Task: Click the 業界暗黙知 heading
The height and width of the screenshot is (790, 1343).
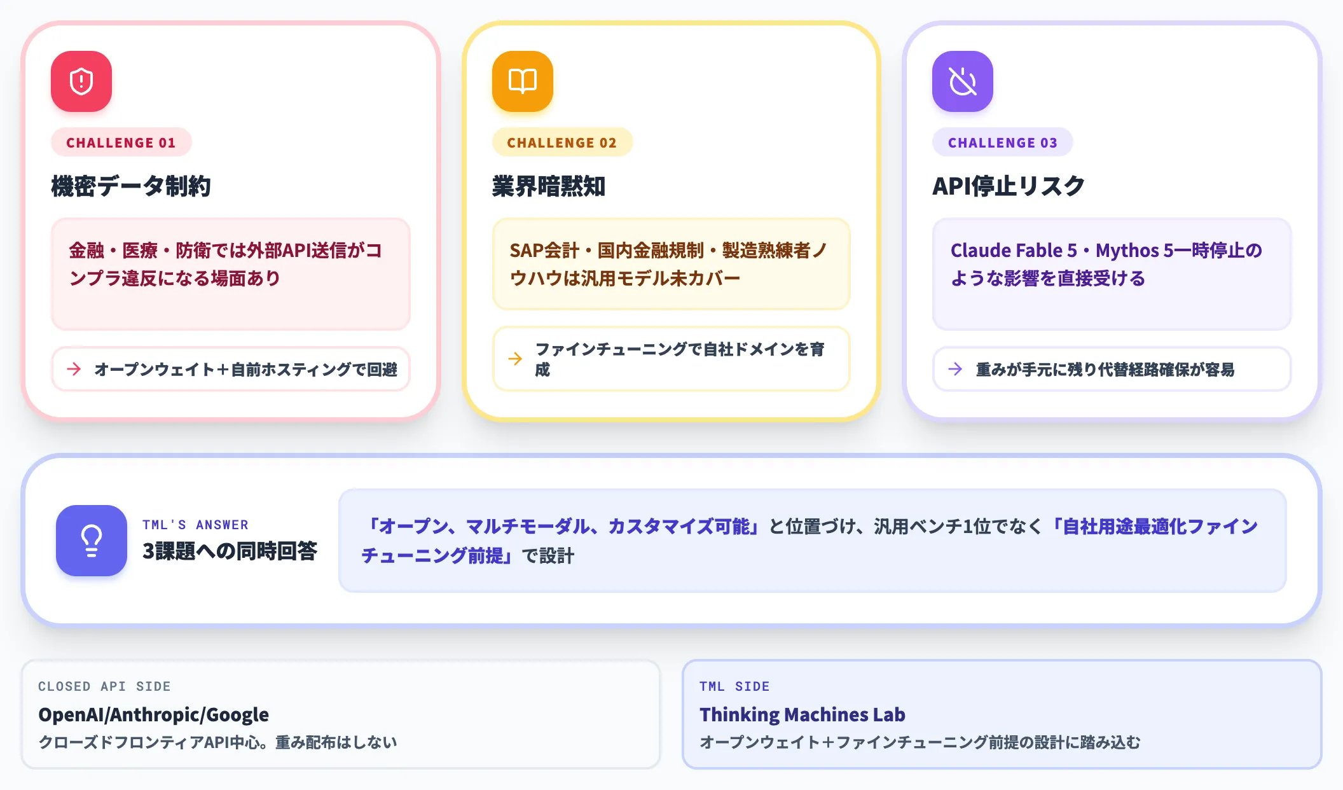Action: tap(549, 186)
